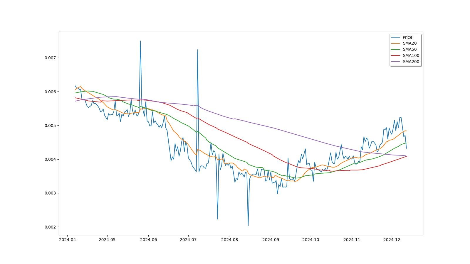
Task: Click the 0.003 y-axis label
Action: coord(50,193)
